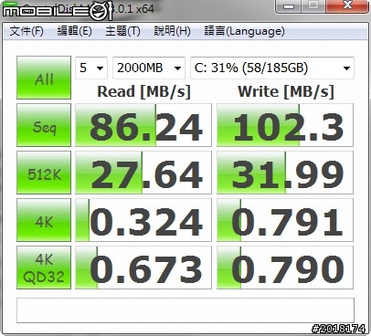Select the Seq read result 86.24
Screen dimensions: 371x336
tap(143, 125)
